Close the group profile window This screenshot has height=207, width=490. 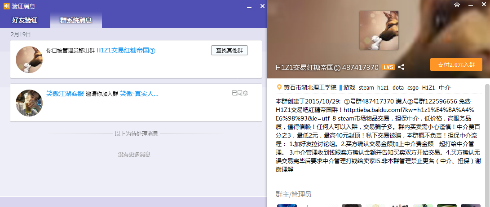pyautogui.click(x=483, y=5)
